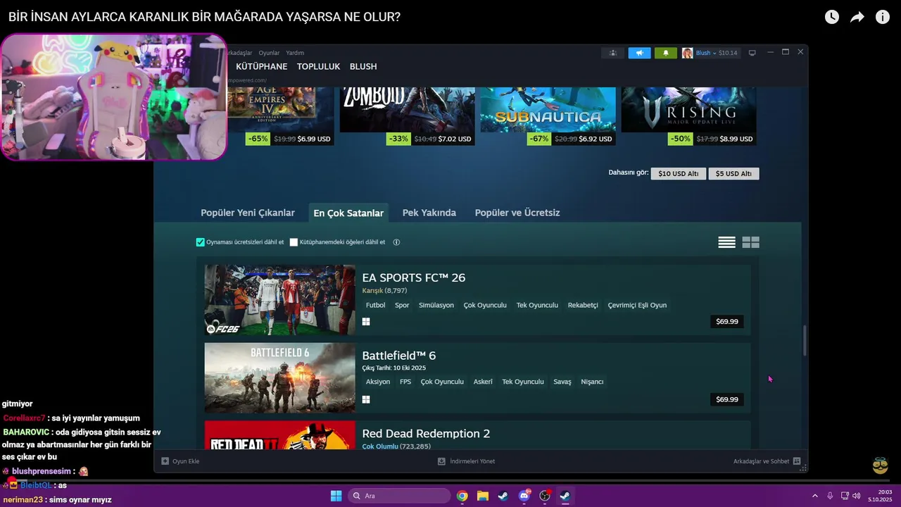Open Arkadaşlar menu
The height and width of the screenshot is (507, 901).
[x=237, y=53]
